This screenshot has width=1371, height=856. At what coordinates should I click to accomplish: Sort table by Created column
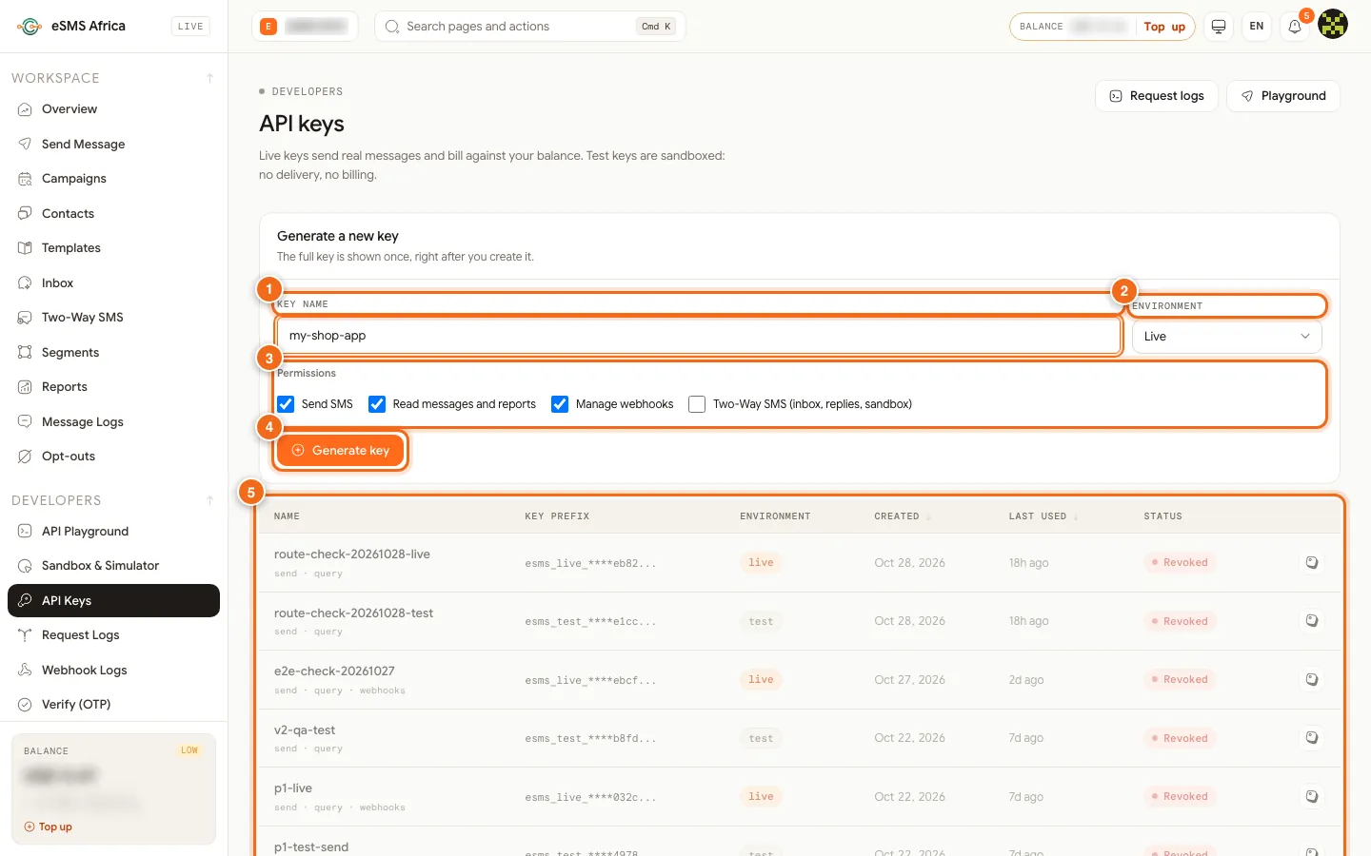[903, 516]
